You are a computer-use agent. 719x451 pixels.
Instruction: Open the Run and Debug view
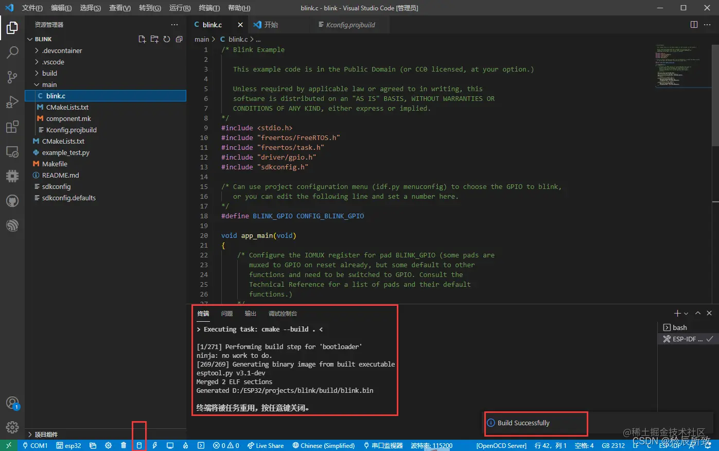click(x=12, y=101)
